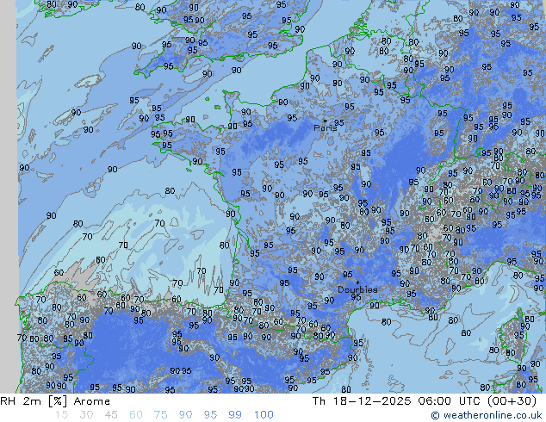Click the legend value 45
Screen dimensions: 546x422
click(x=111, y=415)
